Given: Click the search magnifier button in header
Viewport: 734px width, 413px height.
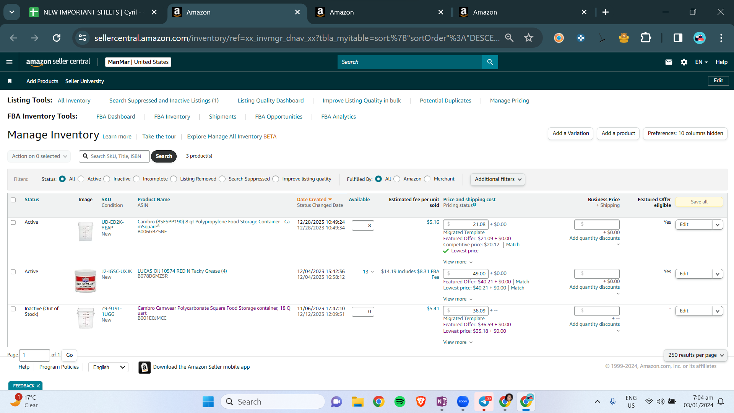Looking at the screenshot, I should point(490,62).
